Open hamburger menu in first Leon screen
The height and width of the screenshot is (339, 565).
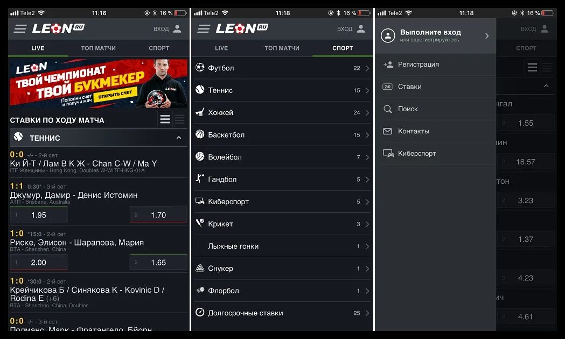tap(20, 29)
